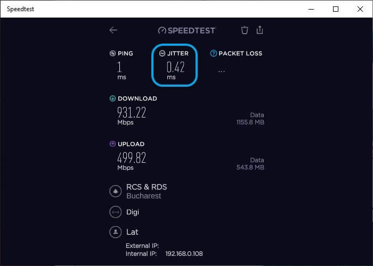Click the Packet Loss help icon
This screenshot has width=373, height=266.
(x=214, y=53)
